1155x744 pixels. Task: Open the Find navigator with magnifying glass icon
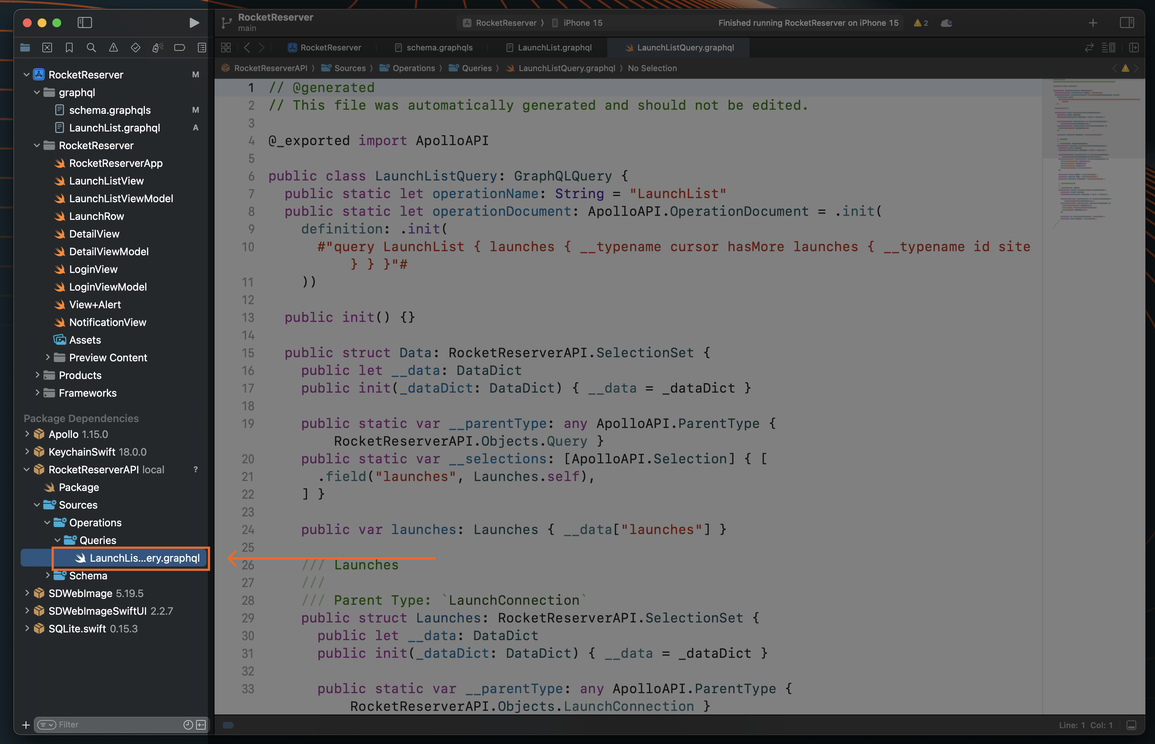point(91,48)
